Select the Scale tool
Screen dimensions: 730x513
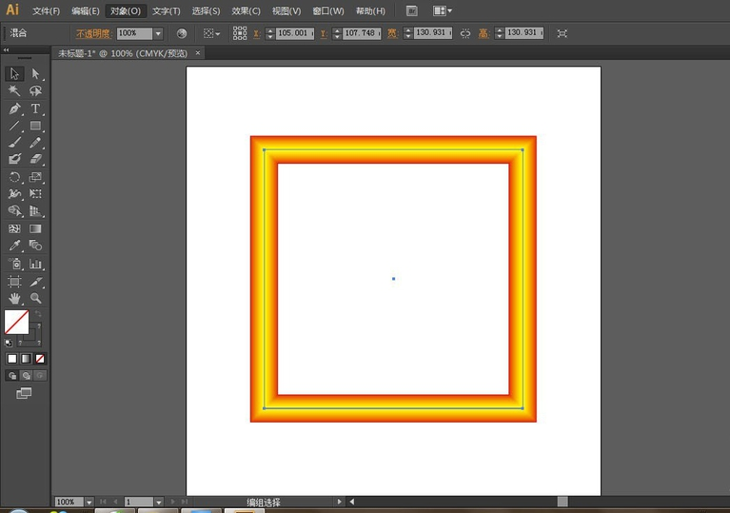tap(35, 177)
